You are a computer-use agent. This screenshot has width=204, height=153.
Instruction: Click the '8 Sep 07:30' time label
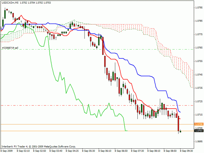pos(137,151)
